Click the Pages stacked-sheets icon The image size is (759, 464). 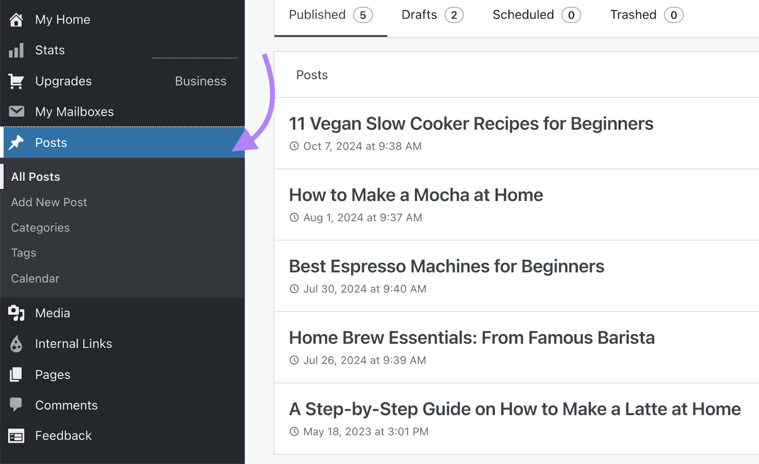[x=16, y=375]
